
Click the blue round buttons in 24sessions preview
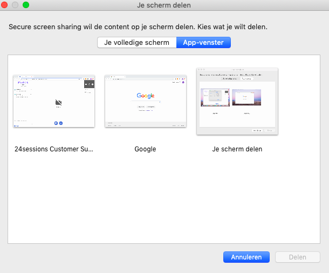point(58,123)
